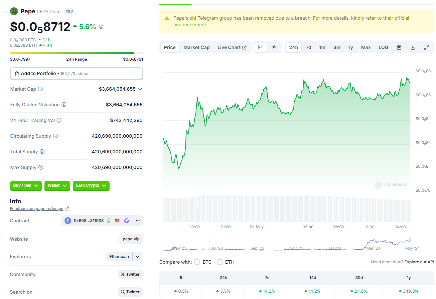The image size is (436, 299).
Task: Open Etherscan explorer
Action: [119, 257]
